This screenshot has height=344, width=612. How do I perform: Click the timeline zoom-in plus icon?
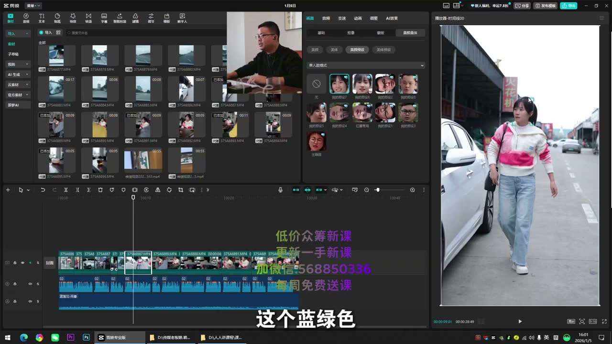point(413,190)
